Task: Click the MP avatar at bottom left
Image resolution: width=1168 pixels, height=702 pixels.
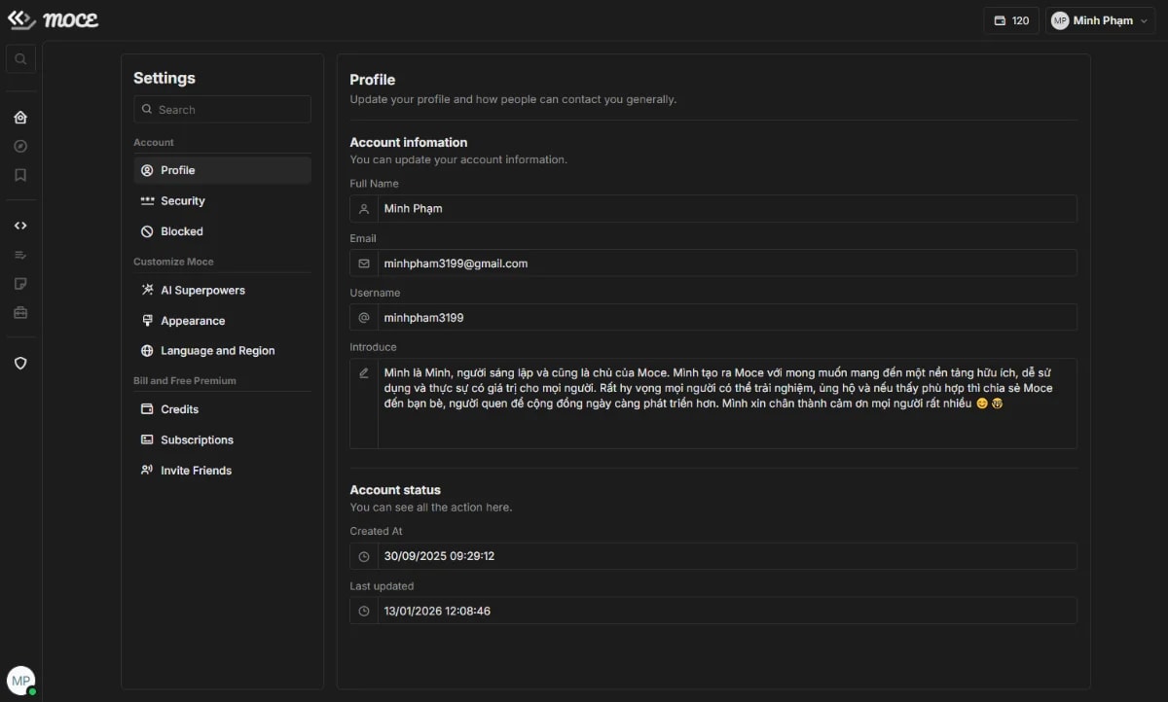Action: [20, 681]
